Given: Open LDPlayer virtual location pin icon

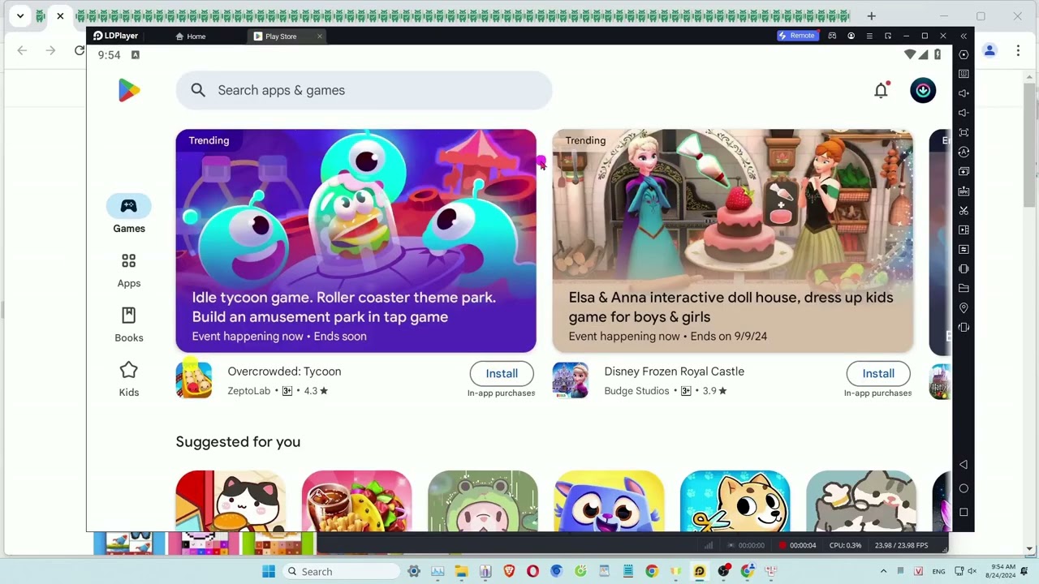Looking at the screenshot, I should point(964,307).
